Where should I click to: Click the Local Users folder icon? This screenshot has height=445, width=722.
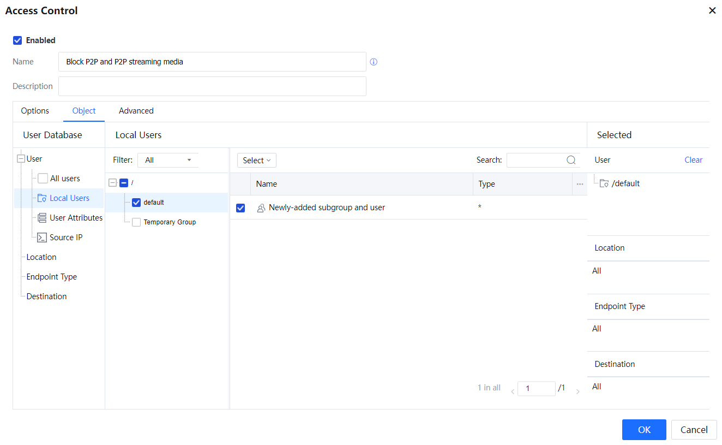pos(42,198)
